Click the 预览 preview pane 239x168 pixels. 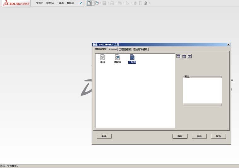(202, 91)
